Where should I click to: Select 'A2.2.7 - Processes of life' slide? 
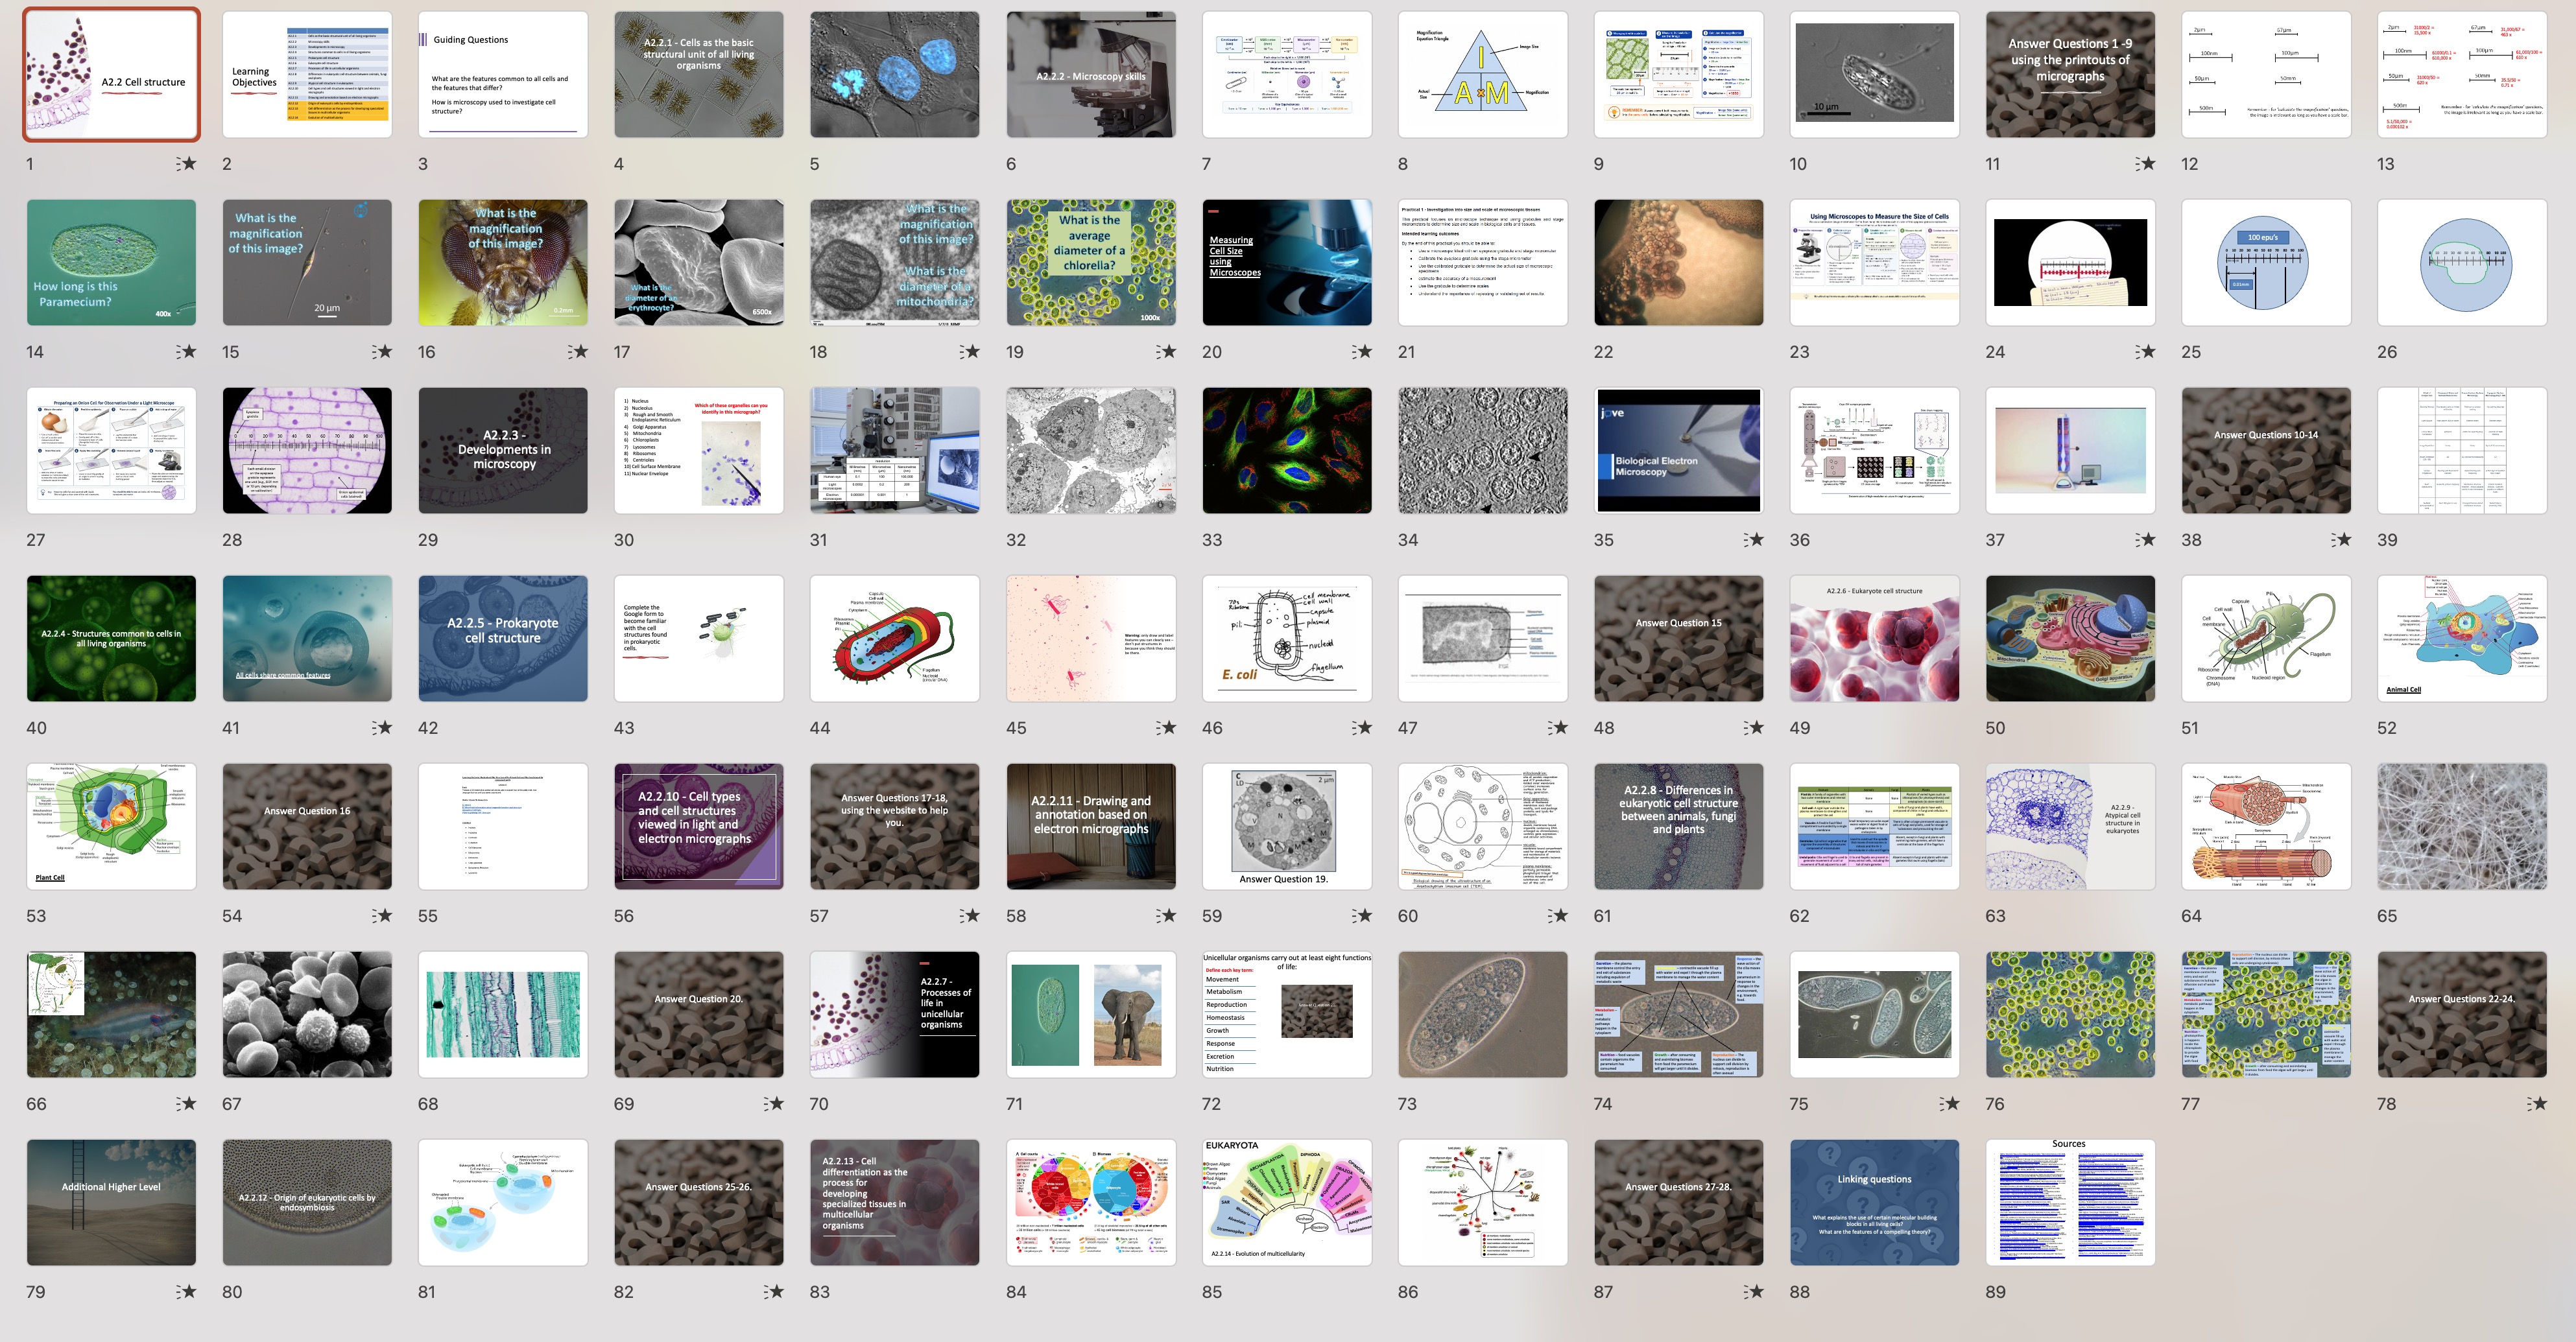coord(895,1015)
